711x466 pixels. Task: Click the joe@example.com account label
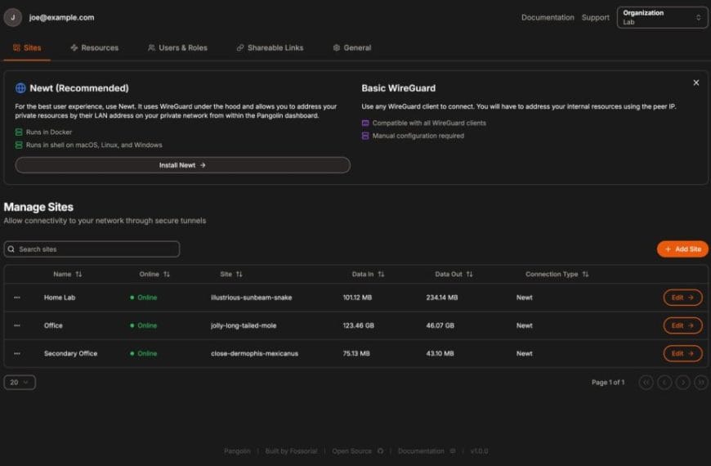pos(61,17)
